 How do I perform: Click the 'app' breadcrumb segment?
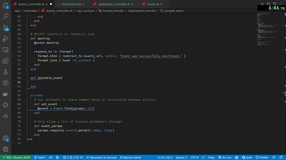coord(17,11)
